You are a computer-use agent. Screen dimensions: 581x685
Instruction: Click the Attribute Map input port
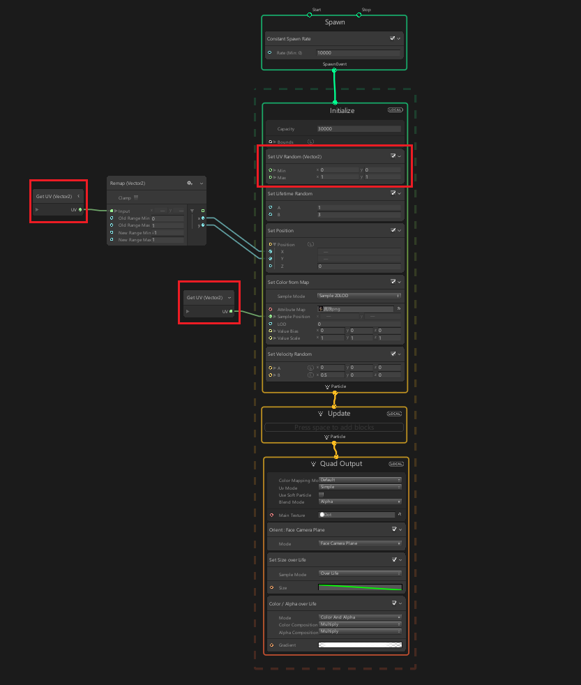click(271, 309)
